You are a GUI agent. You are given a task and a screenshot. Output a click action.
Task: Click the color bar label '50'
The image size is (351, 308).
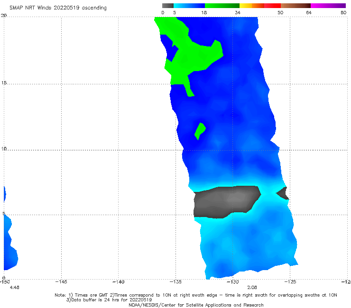coord(280,12)
